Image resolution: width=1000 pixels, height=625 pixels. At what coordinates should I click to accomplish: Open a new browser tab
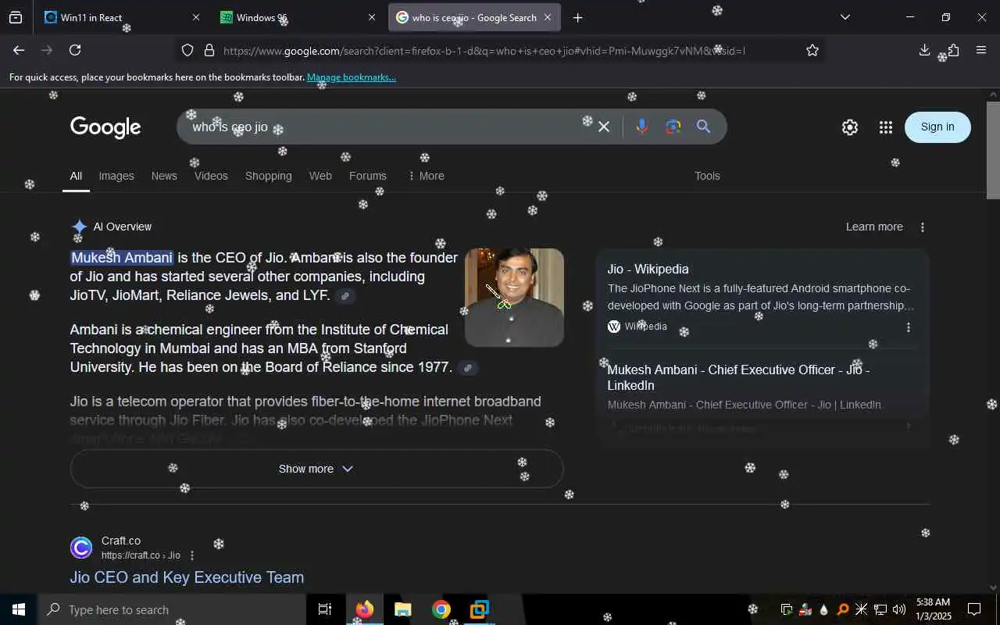(577, 17)
